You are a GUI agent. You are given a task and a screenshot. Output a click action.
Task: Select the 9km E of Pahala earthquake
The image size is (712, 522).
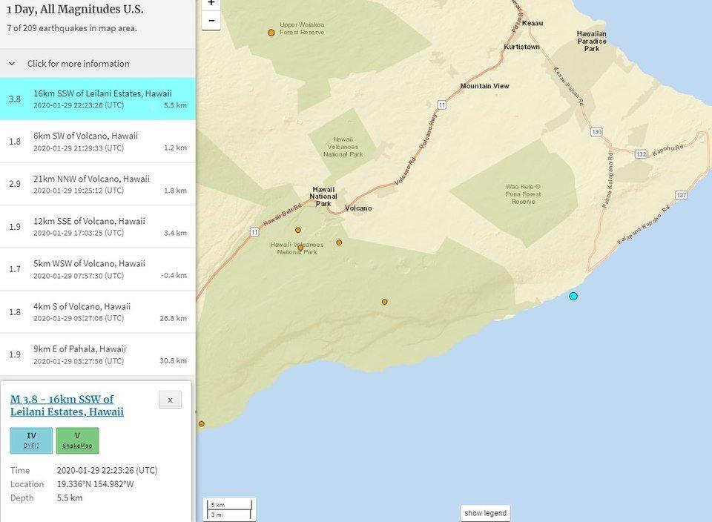click(x=98, y=354)
